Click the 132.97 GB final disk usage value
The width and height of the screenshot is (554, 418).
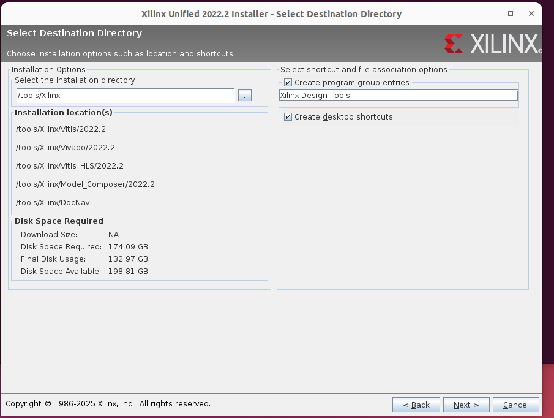[128, 259]
